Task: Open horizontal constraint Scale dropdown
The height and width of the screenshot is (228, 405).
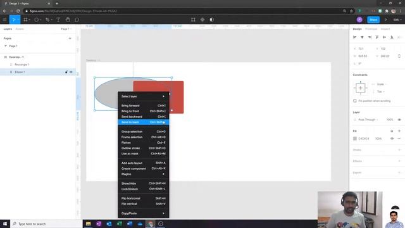Action: click(x=382, y=84)
